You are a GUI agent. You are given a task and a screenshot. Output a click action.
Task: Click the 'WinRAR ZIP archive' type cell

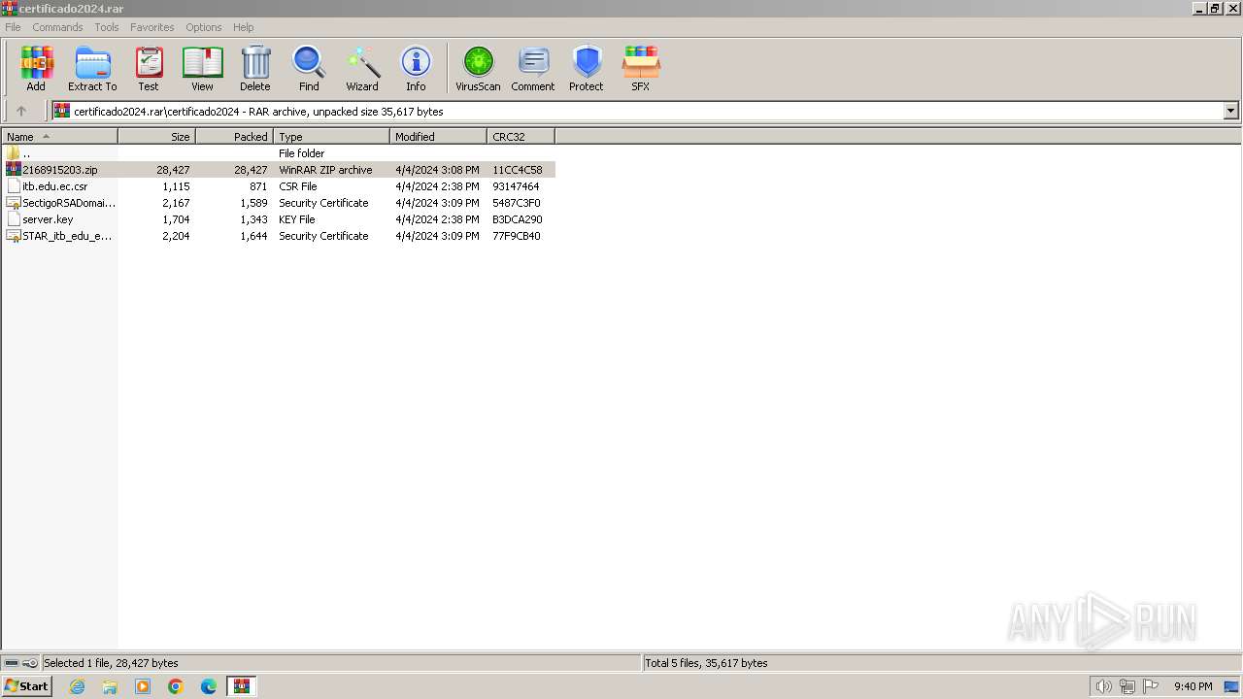tap(325, 170)
